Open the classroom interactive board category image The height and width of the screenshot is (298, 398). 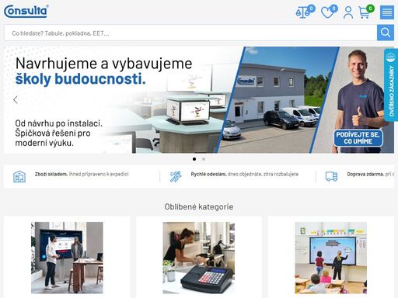pyautogui.click(x=331, y=258)
